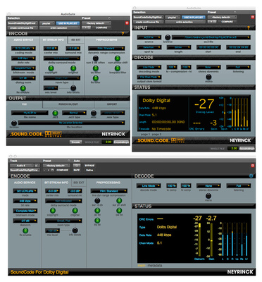Switch to page 2 of STATUS display
Viewport: 262px width, 282px height.
pos(156,134)
